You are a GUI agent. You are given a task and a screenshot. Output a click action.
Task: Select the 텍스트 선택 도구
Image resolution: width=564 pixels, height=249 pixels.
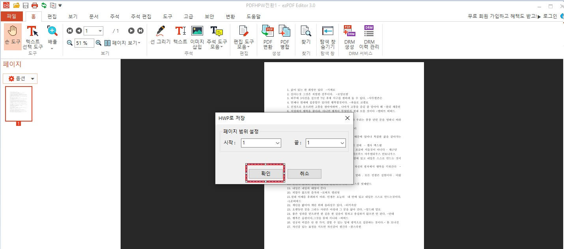33,35
